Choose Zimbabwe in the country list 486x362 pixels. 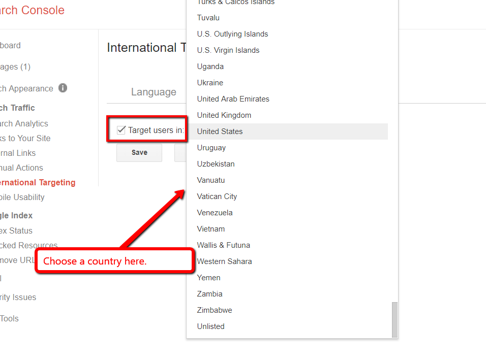coord(214,310)
